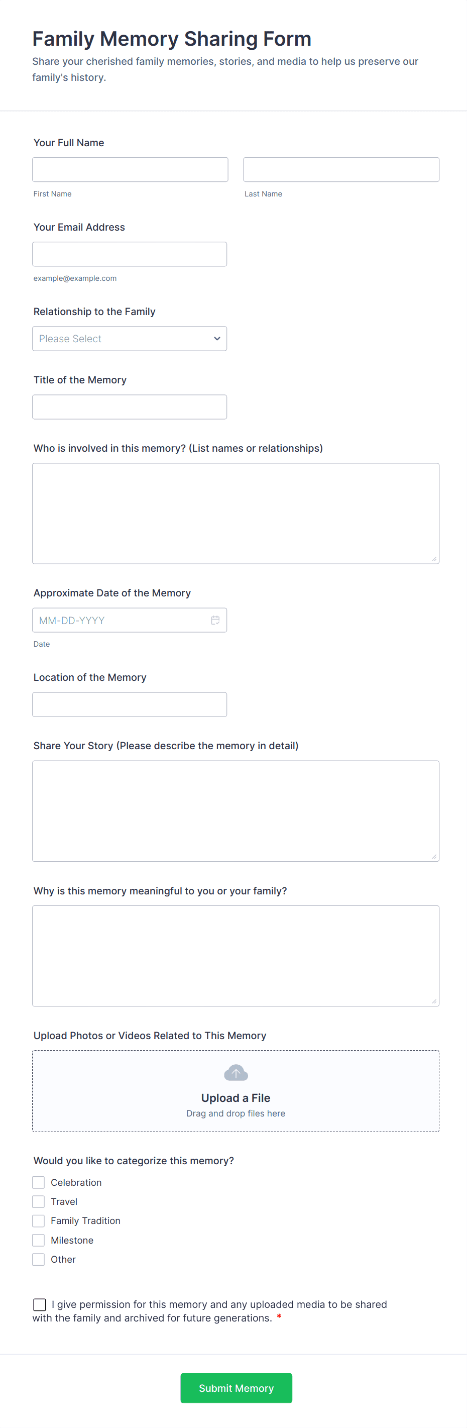This screenshot has width=467, height=1428.
Task: Tick the Milestone checkbox
Action: [38, 1240]
